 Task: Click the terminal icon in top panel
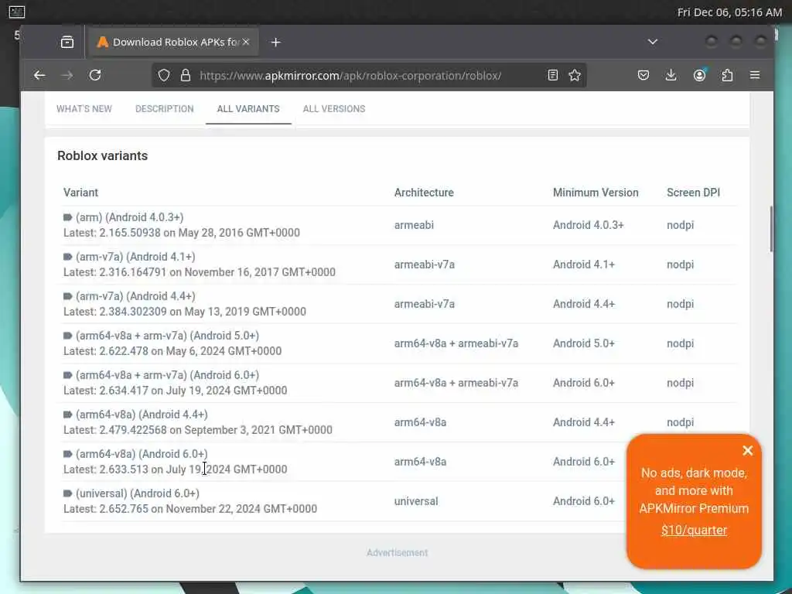pyautogui.click(x=17, y=12)
